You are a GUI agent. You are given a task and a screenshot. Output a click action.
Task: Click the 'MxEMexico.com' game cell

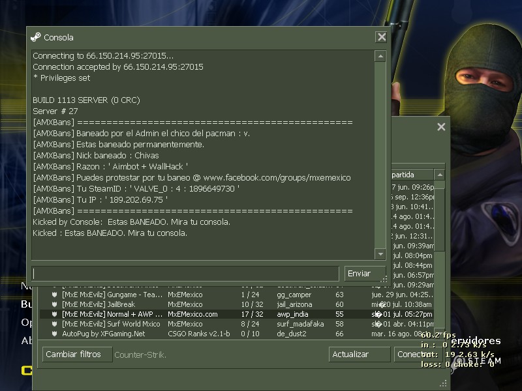[x=192, y=314]
